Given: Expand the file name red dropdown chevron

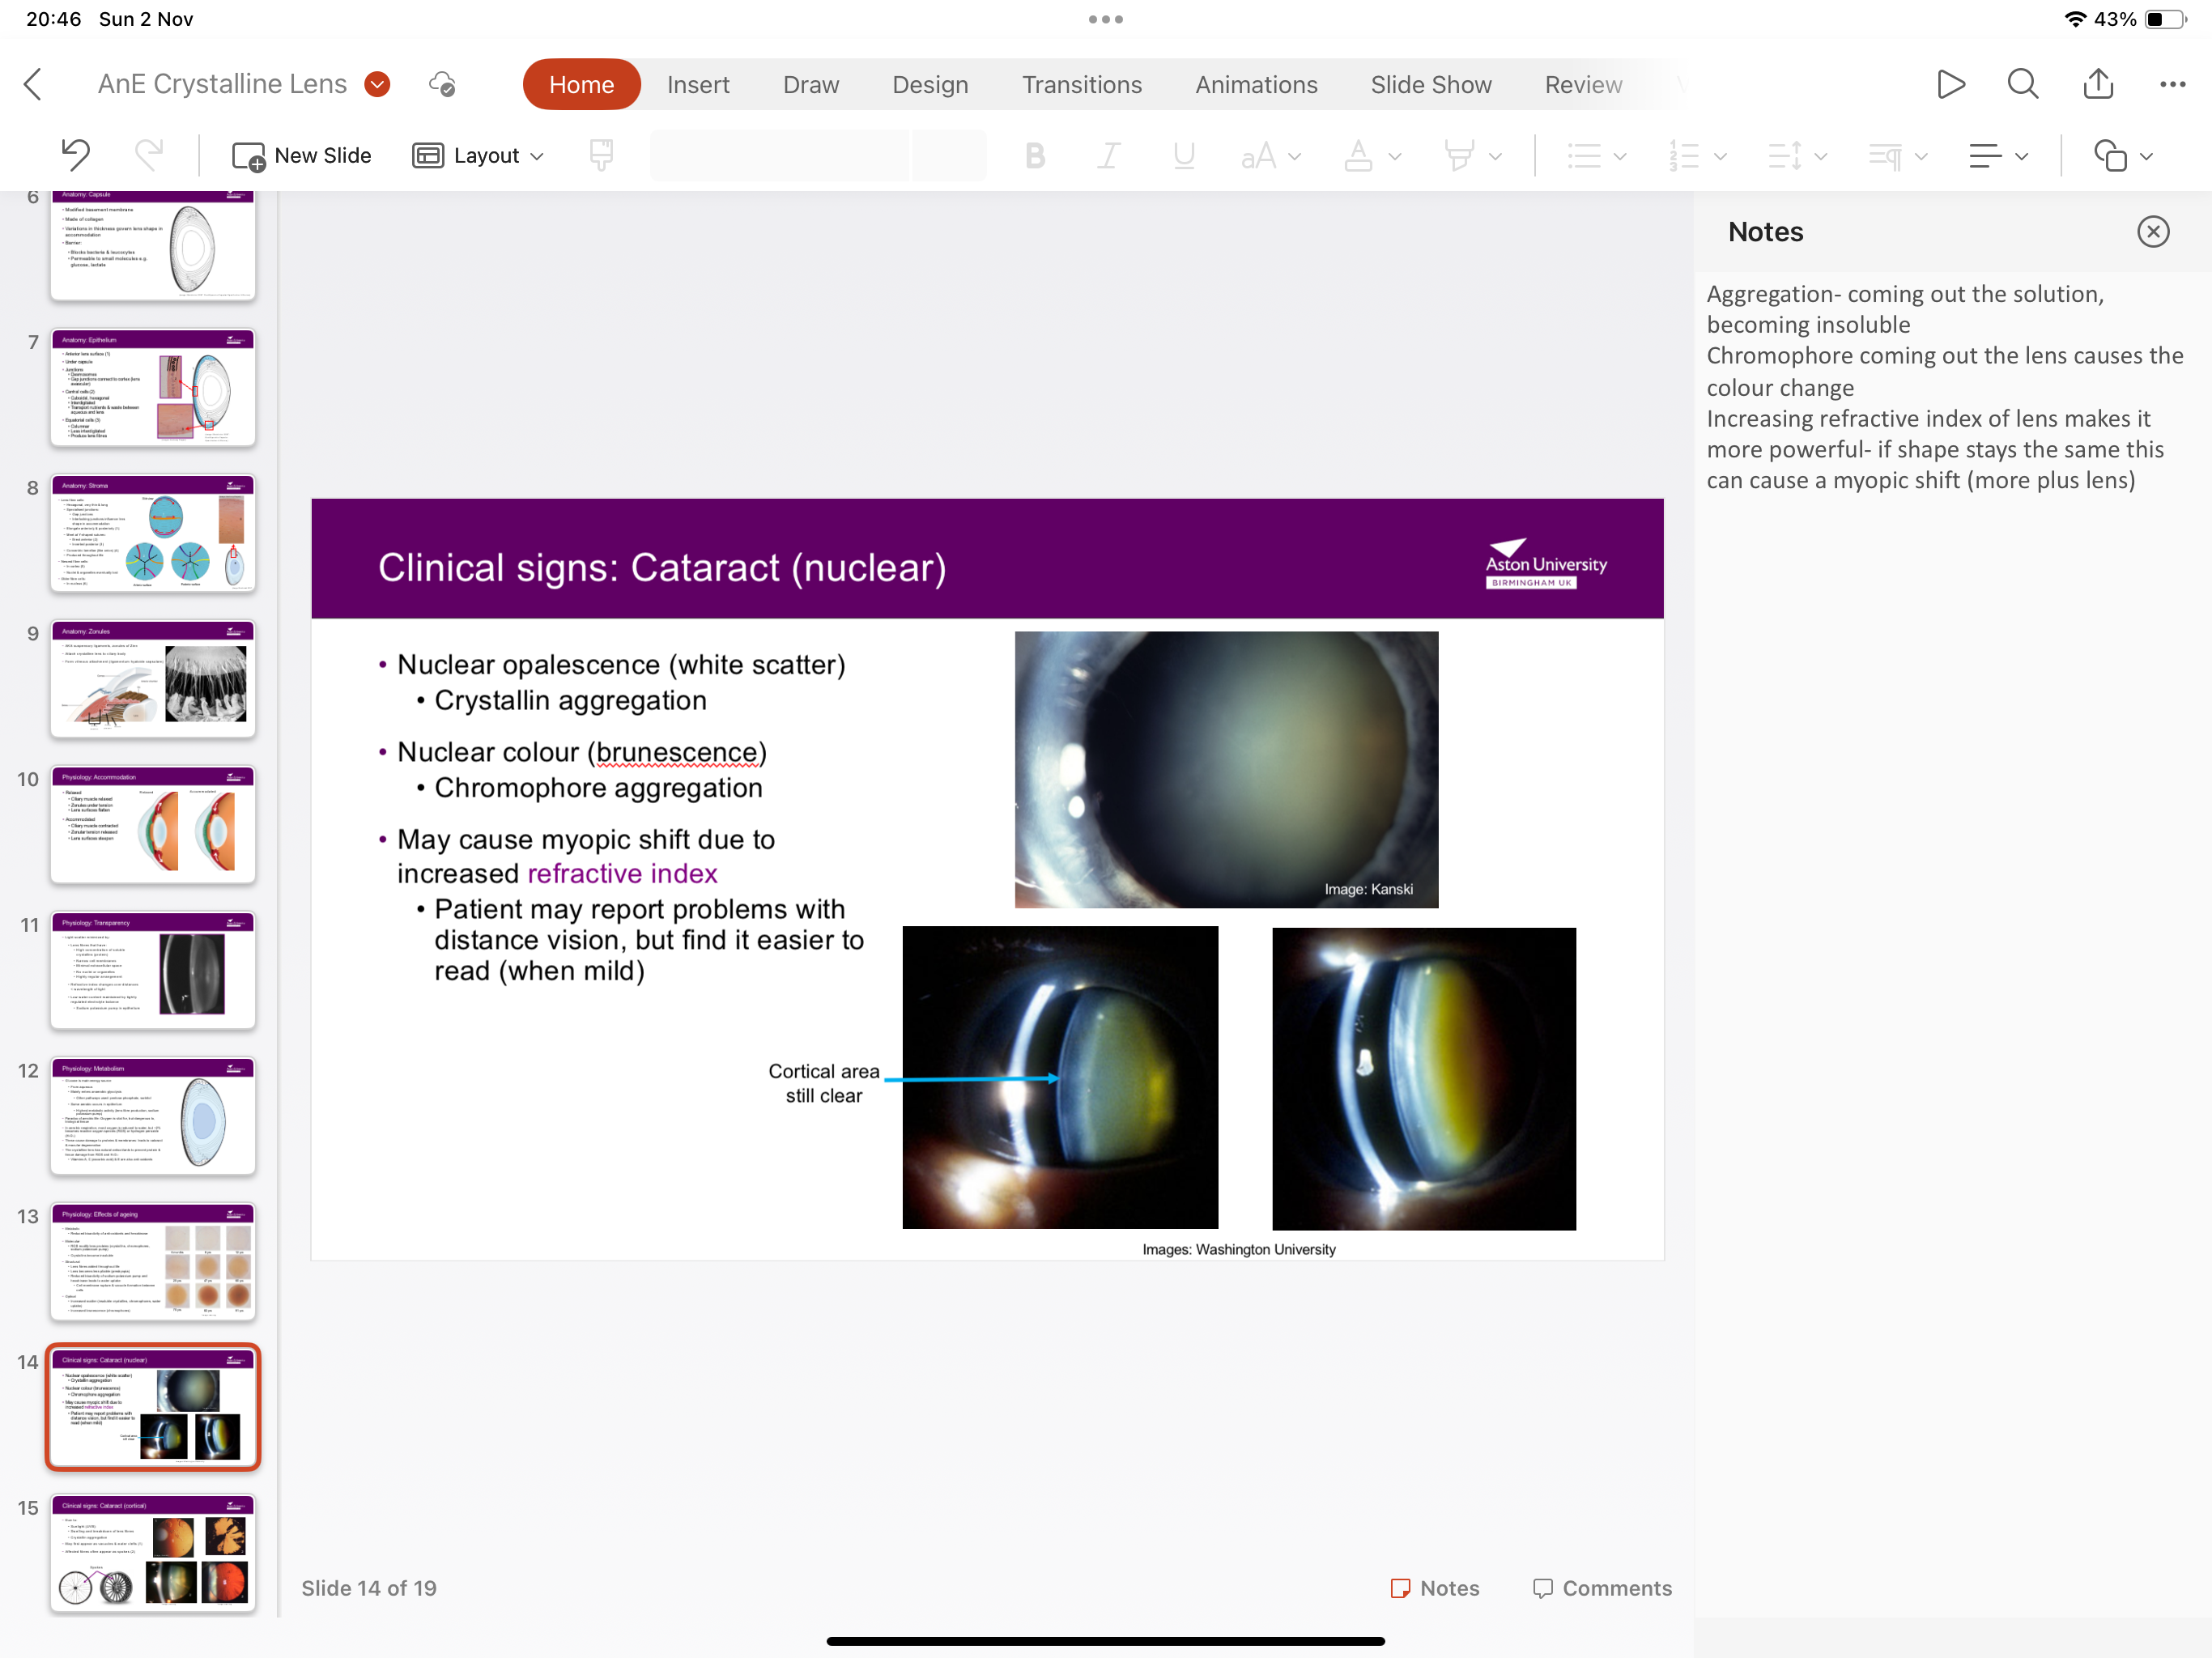Looking at the screenshot, I should click(377, 84).
